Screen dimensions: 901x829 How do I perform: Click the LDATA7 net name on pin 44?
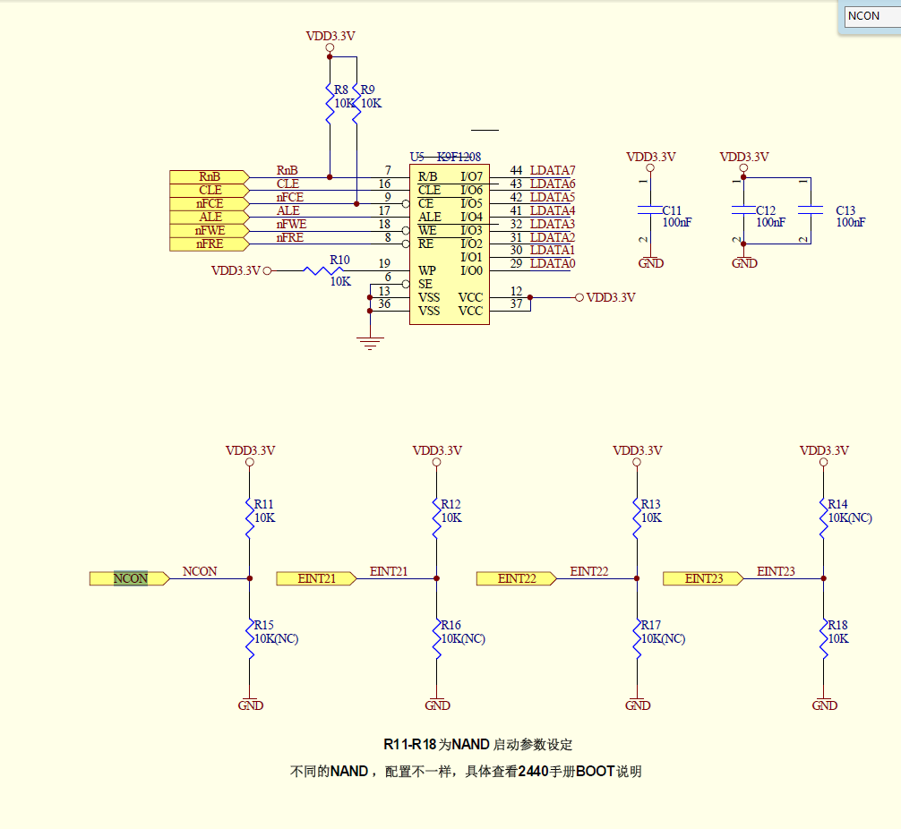tap(552, 170)
